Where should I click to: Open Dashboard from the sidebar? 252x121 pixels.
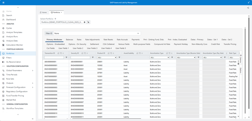(x=11, y=20)
